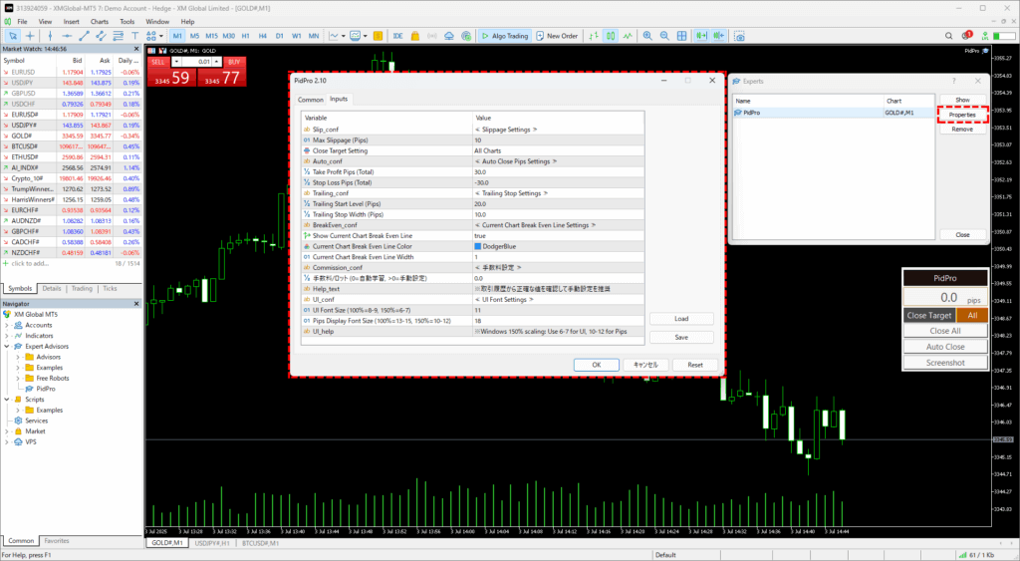The width and height of the screenshot is (1020, 561).
Task: Toggle Auto Close on PidPro panel
Action: pyautogui.click(x=945, y=347)
